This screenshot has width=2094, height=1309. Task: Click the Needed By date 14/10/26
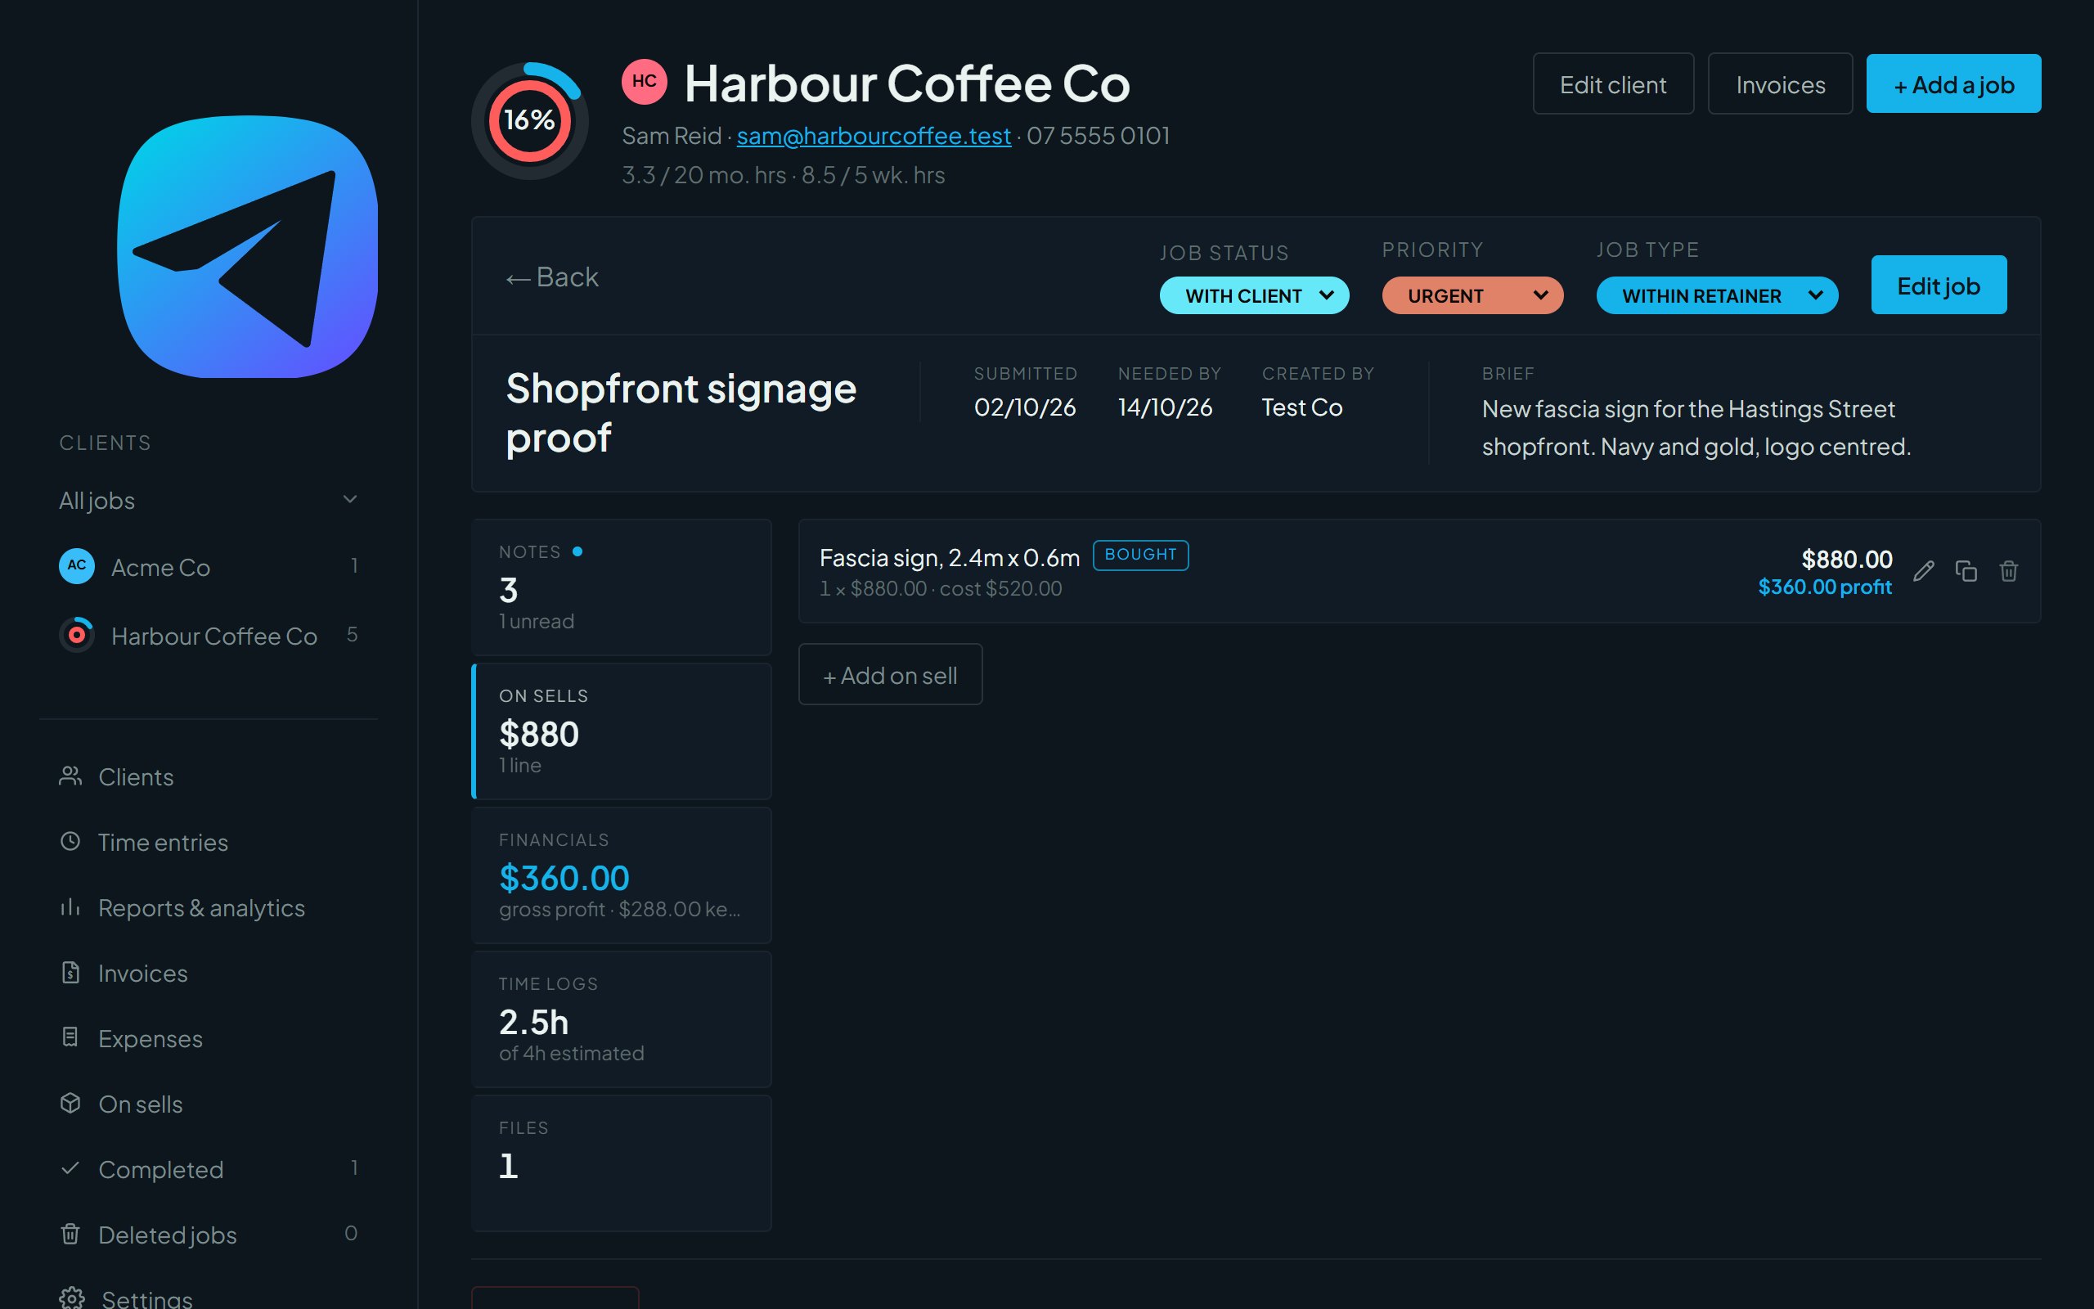[x=1165, y=407]
